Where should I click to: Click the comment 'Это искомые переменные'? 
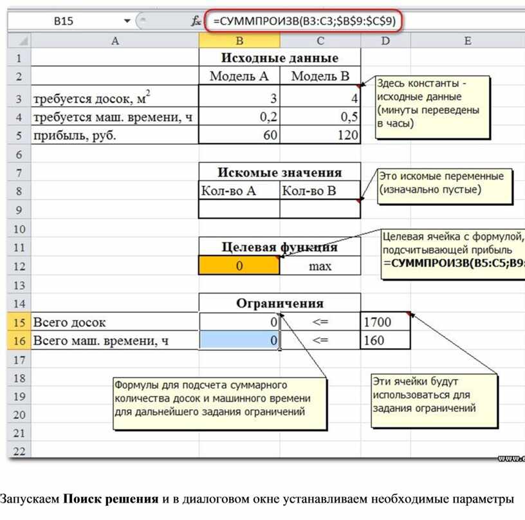pos(445,186)
